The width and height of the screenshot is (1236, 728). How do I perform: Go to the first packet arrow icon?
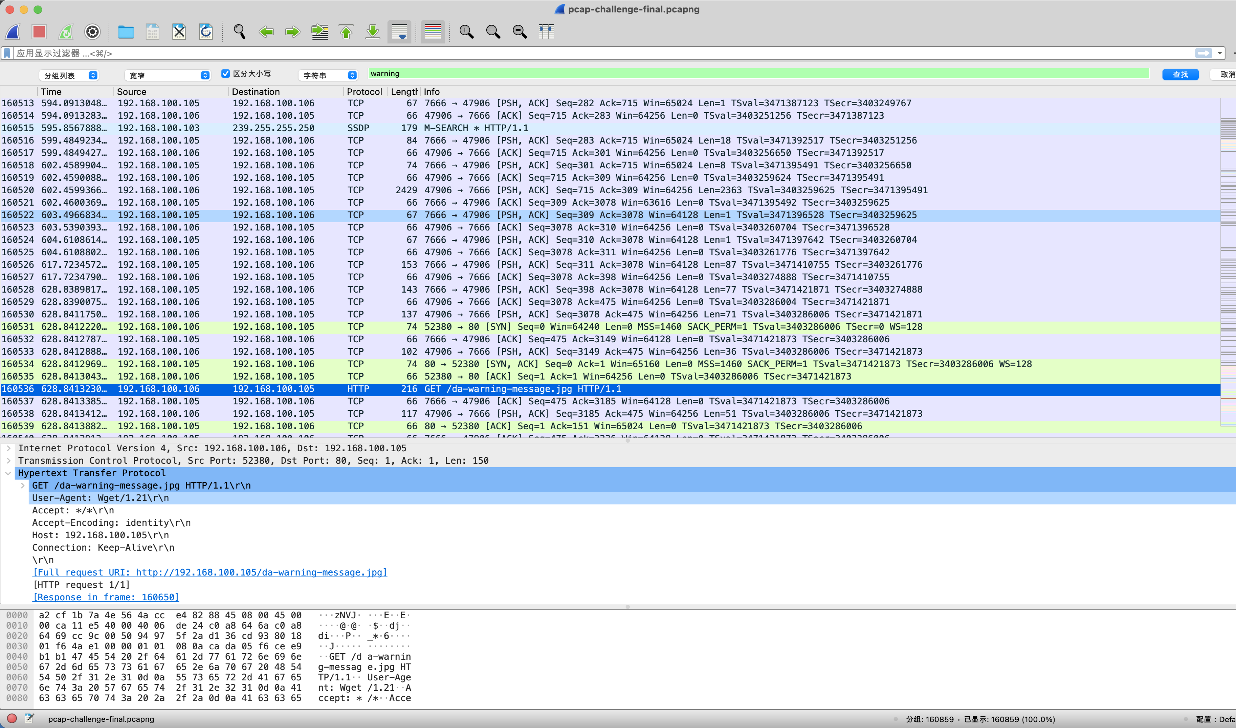346,32
